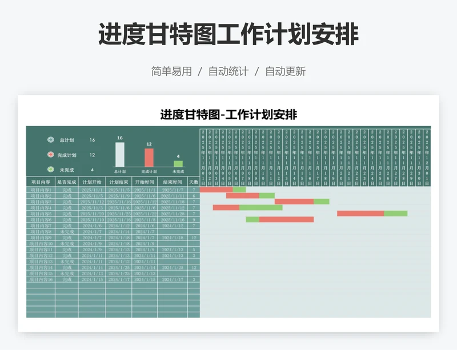Click the red 完成计划 legend circle icon

(51, 155)
